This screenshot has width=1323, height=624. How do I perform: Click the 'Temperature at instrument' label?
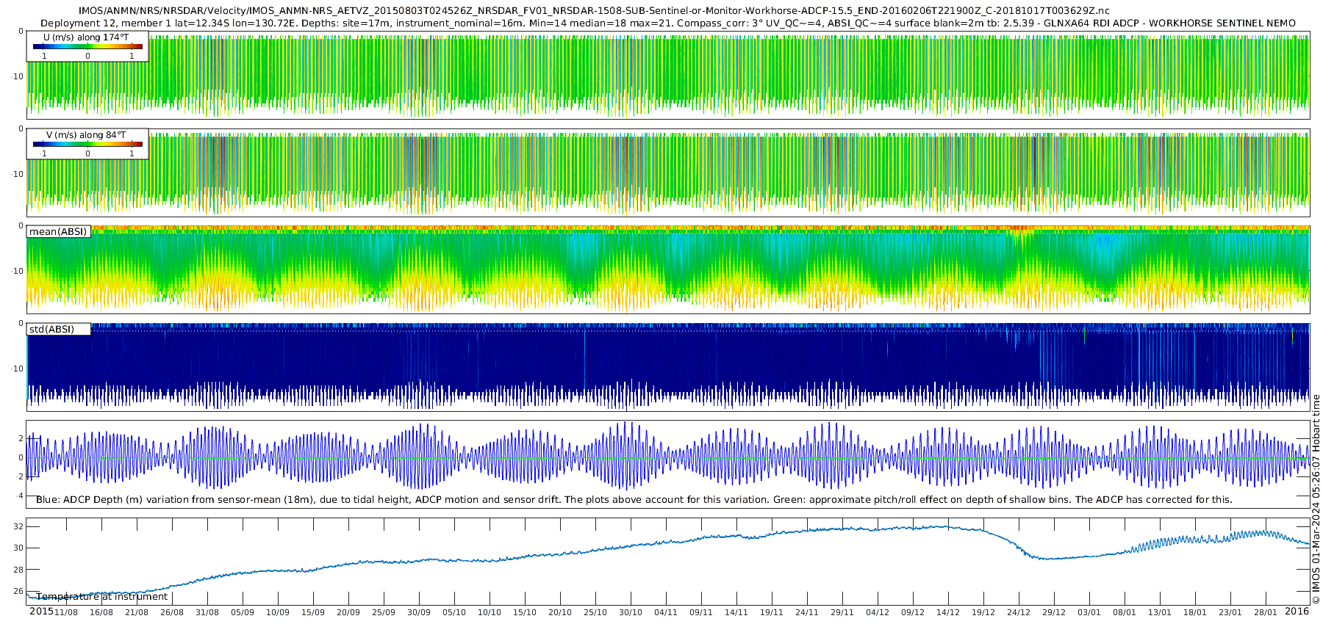102,597
